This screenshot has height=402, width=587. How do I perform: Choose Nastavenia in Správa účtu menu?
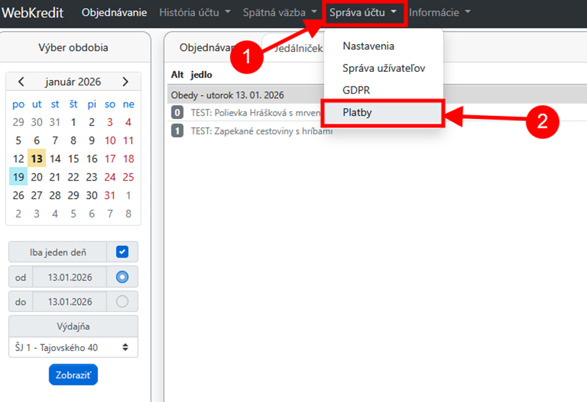(368, 46)
